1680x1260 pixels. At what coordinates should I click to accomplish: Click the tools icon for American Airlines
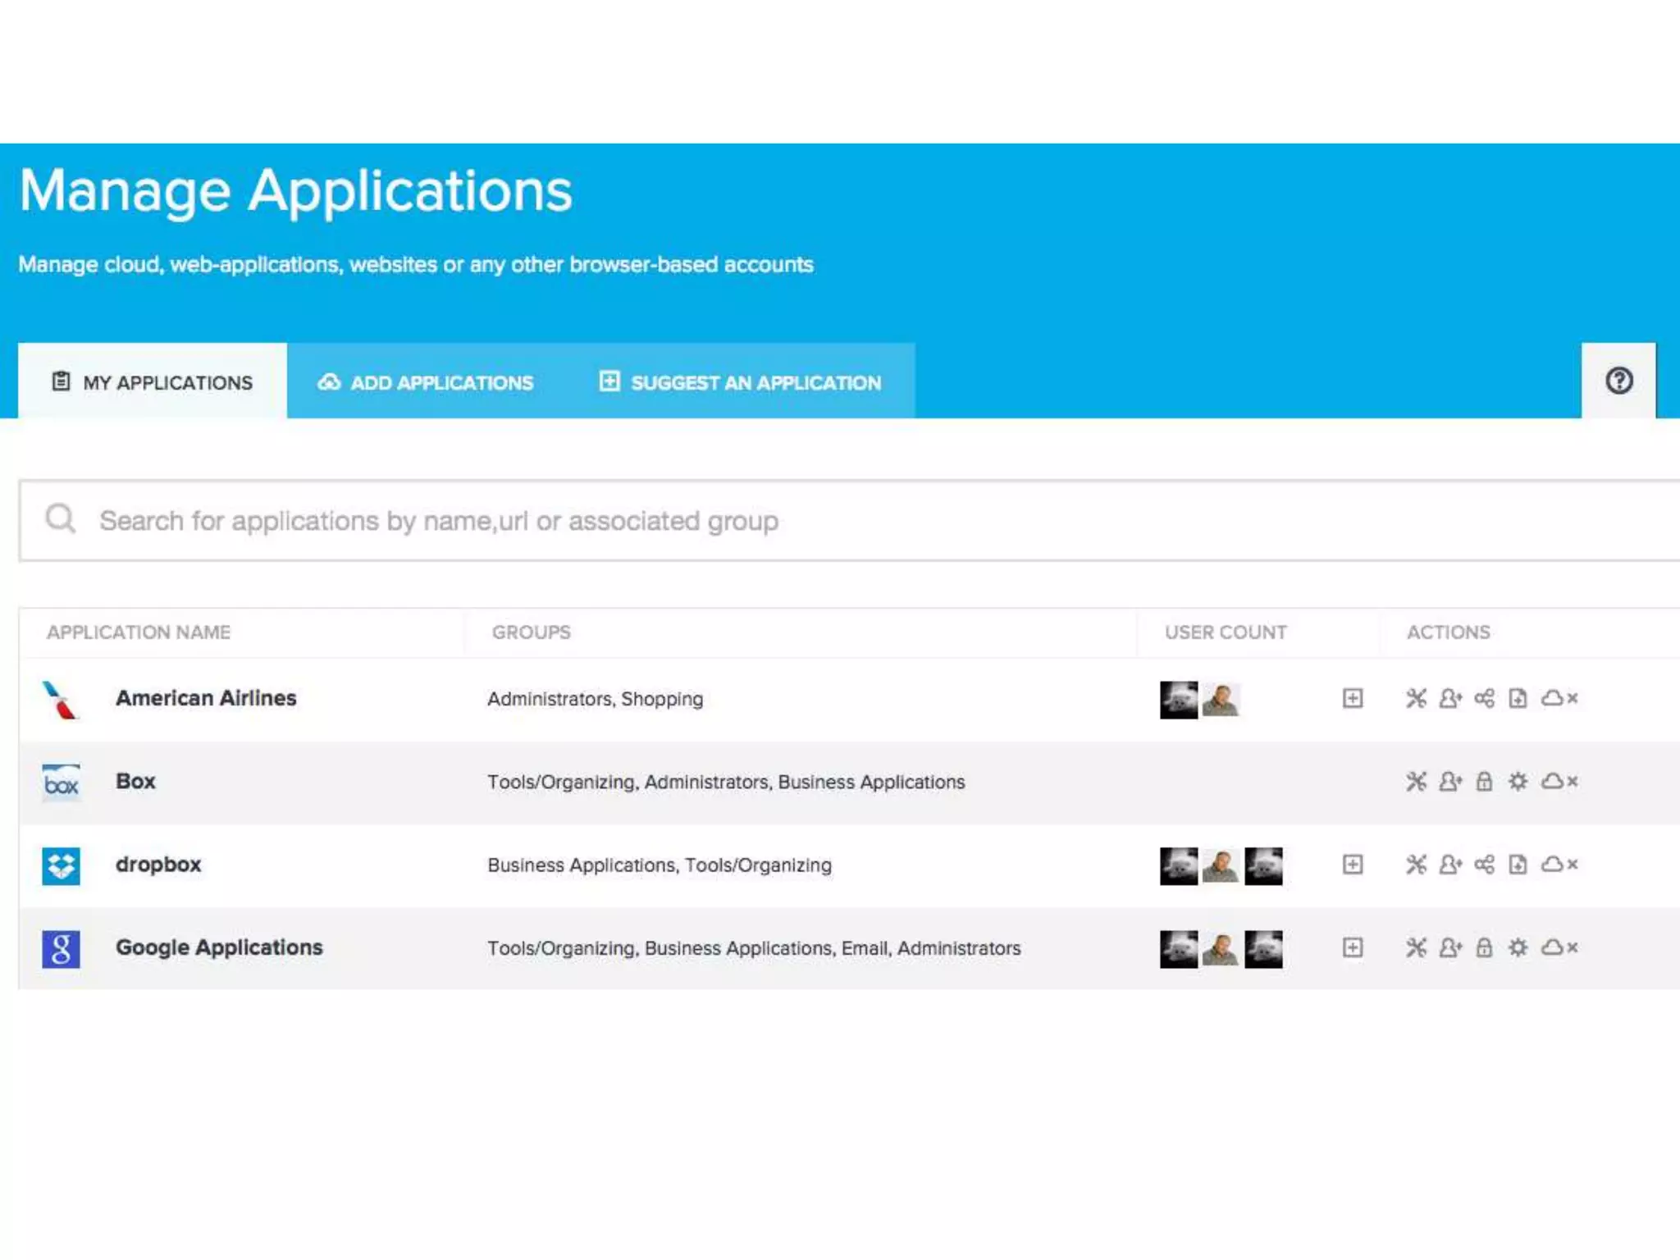[x=1416, y=698]
